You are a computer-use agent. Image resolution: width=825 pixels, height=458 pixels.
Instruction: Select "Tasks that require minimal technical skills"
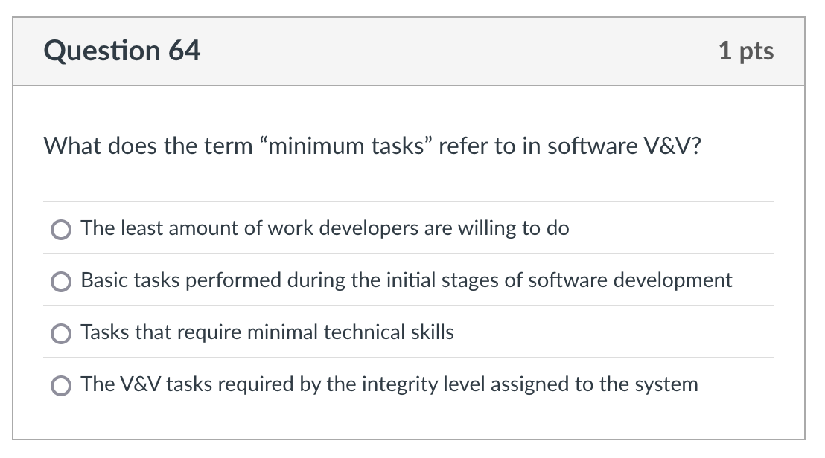(x=267, y=332)
